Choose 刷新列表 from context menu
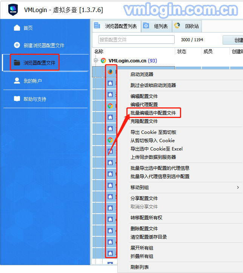243x273 pixels. [140, 267]
